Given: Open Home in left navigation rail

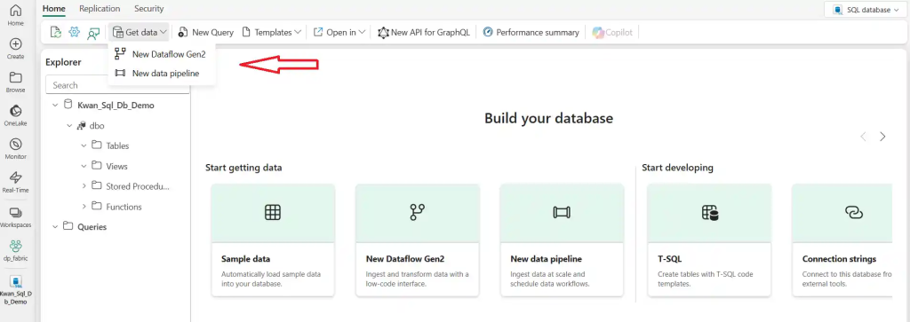Looking at the screenshot, I should (16, 15).
